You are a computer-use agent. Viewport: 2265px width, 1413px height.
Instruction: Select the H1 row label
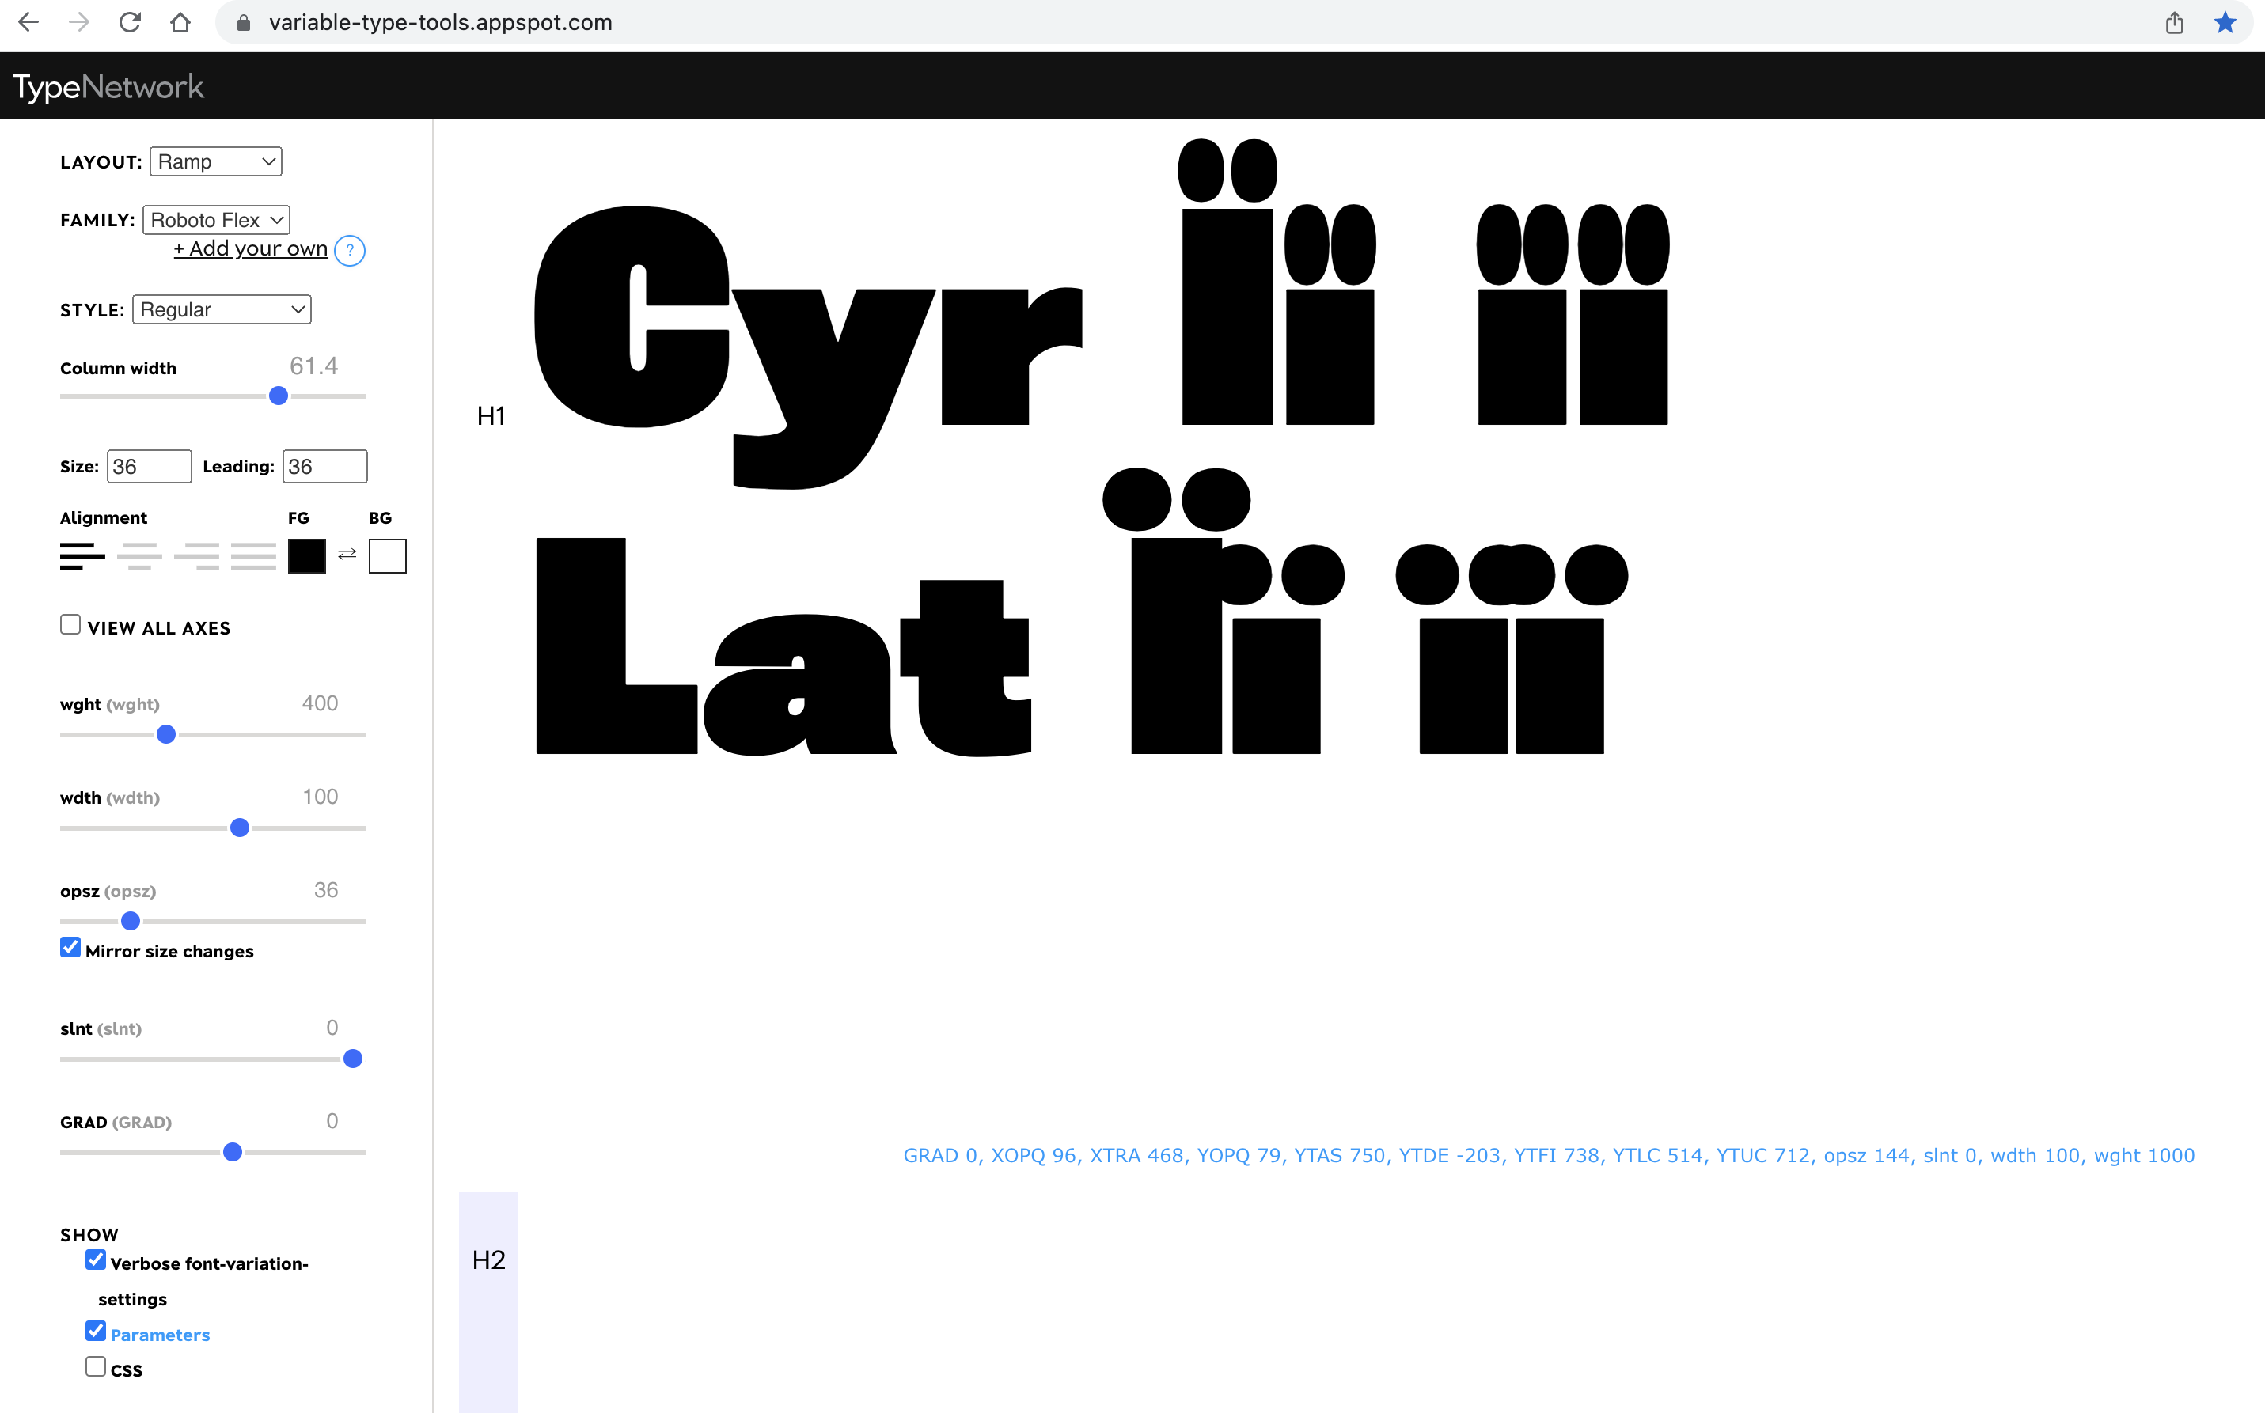pos(491,416)
